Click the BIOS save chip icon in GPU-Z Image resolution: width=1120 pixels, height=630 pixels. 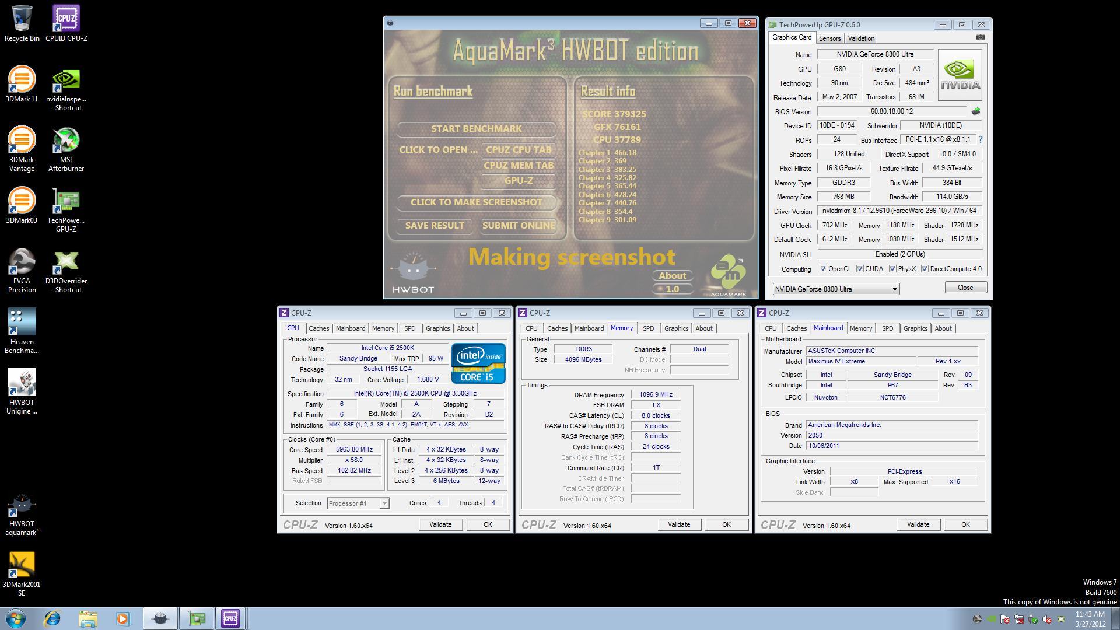click(x=975, y=111)
